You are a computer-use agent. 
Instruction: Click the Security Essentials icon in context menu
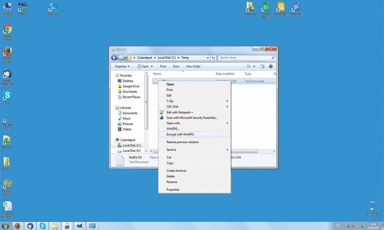(162, 118)
